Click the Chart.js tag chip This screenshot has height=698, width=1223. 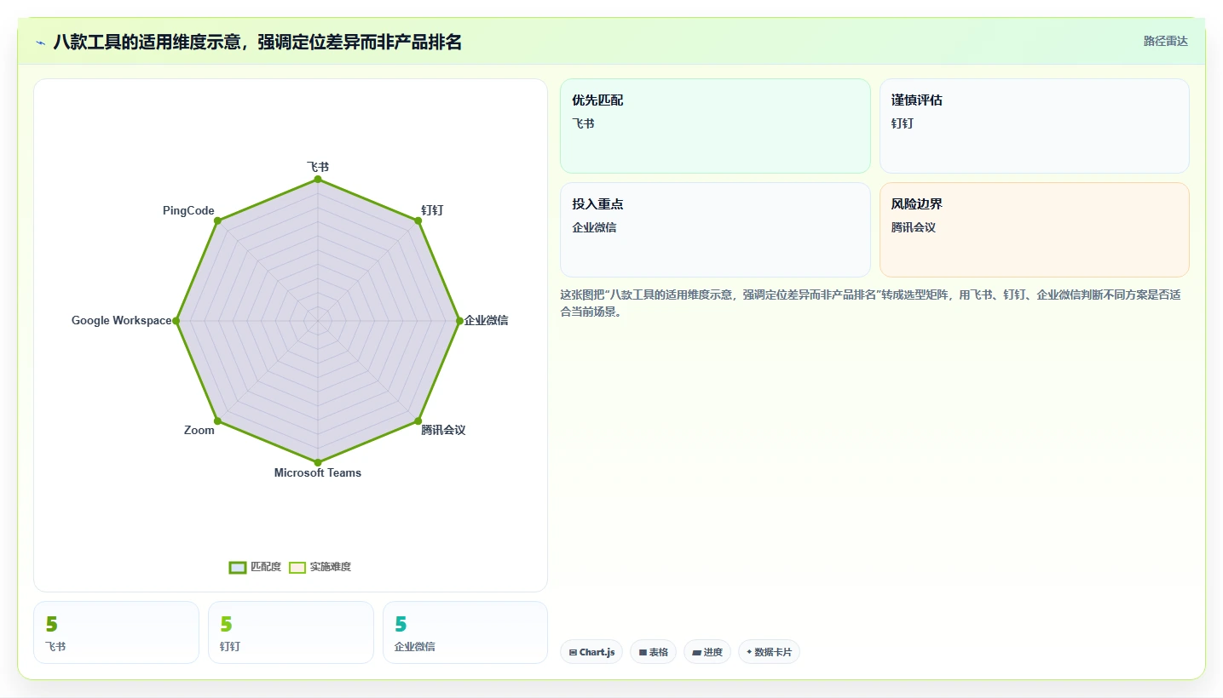pos(591,652)
